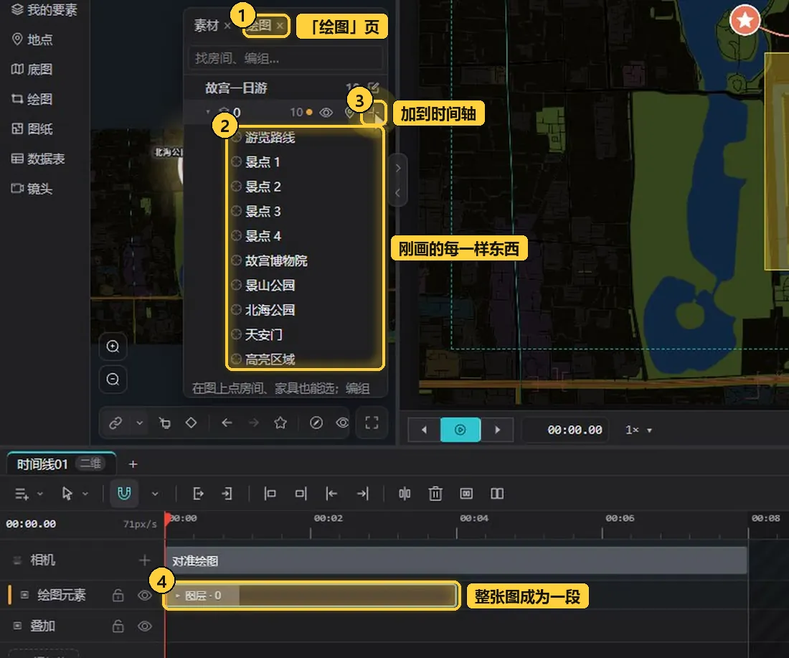
Task: Toggle the magnet snapping button
Action: point(124,494)
